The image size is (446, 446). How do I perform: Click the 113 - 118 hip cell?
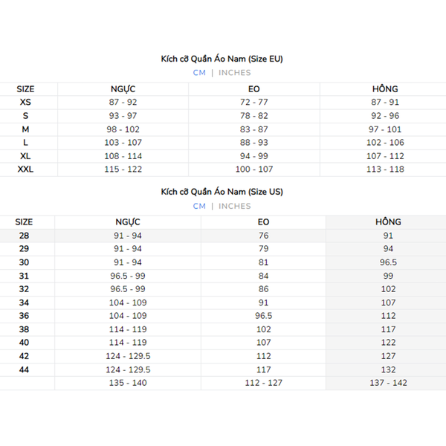pyautogui.click(x=385, y=169)
